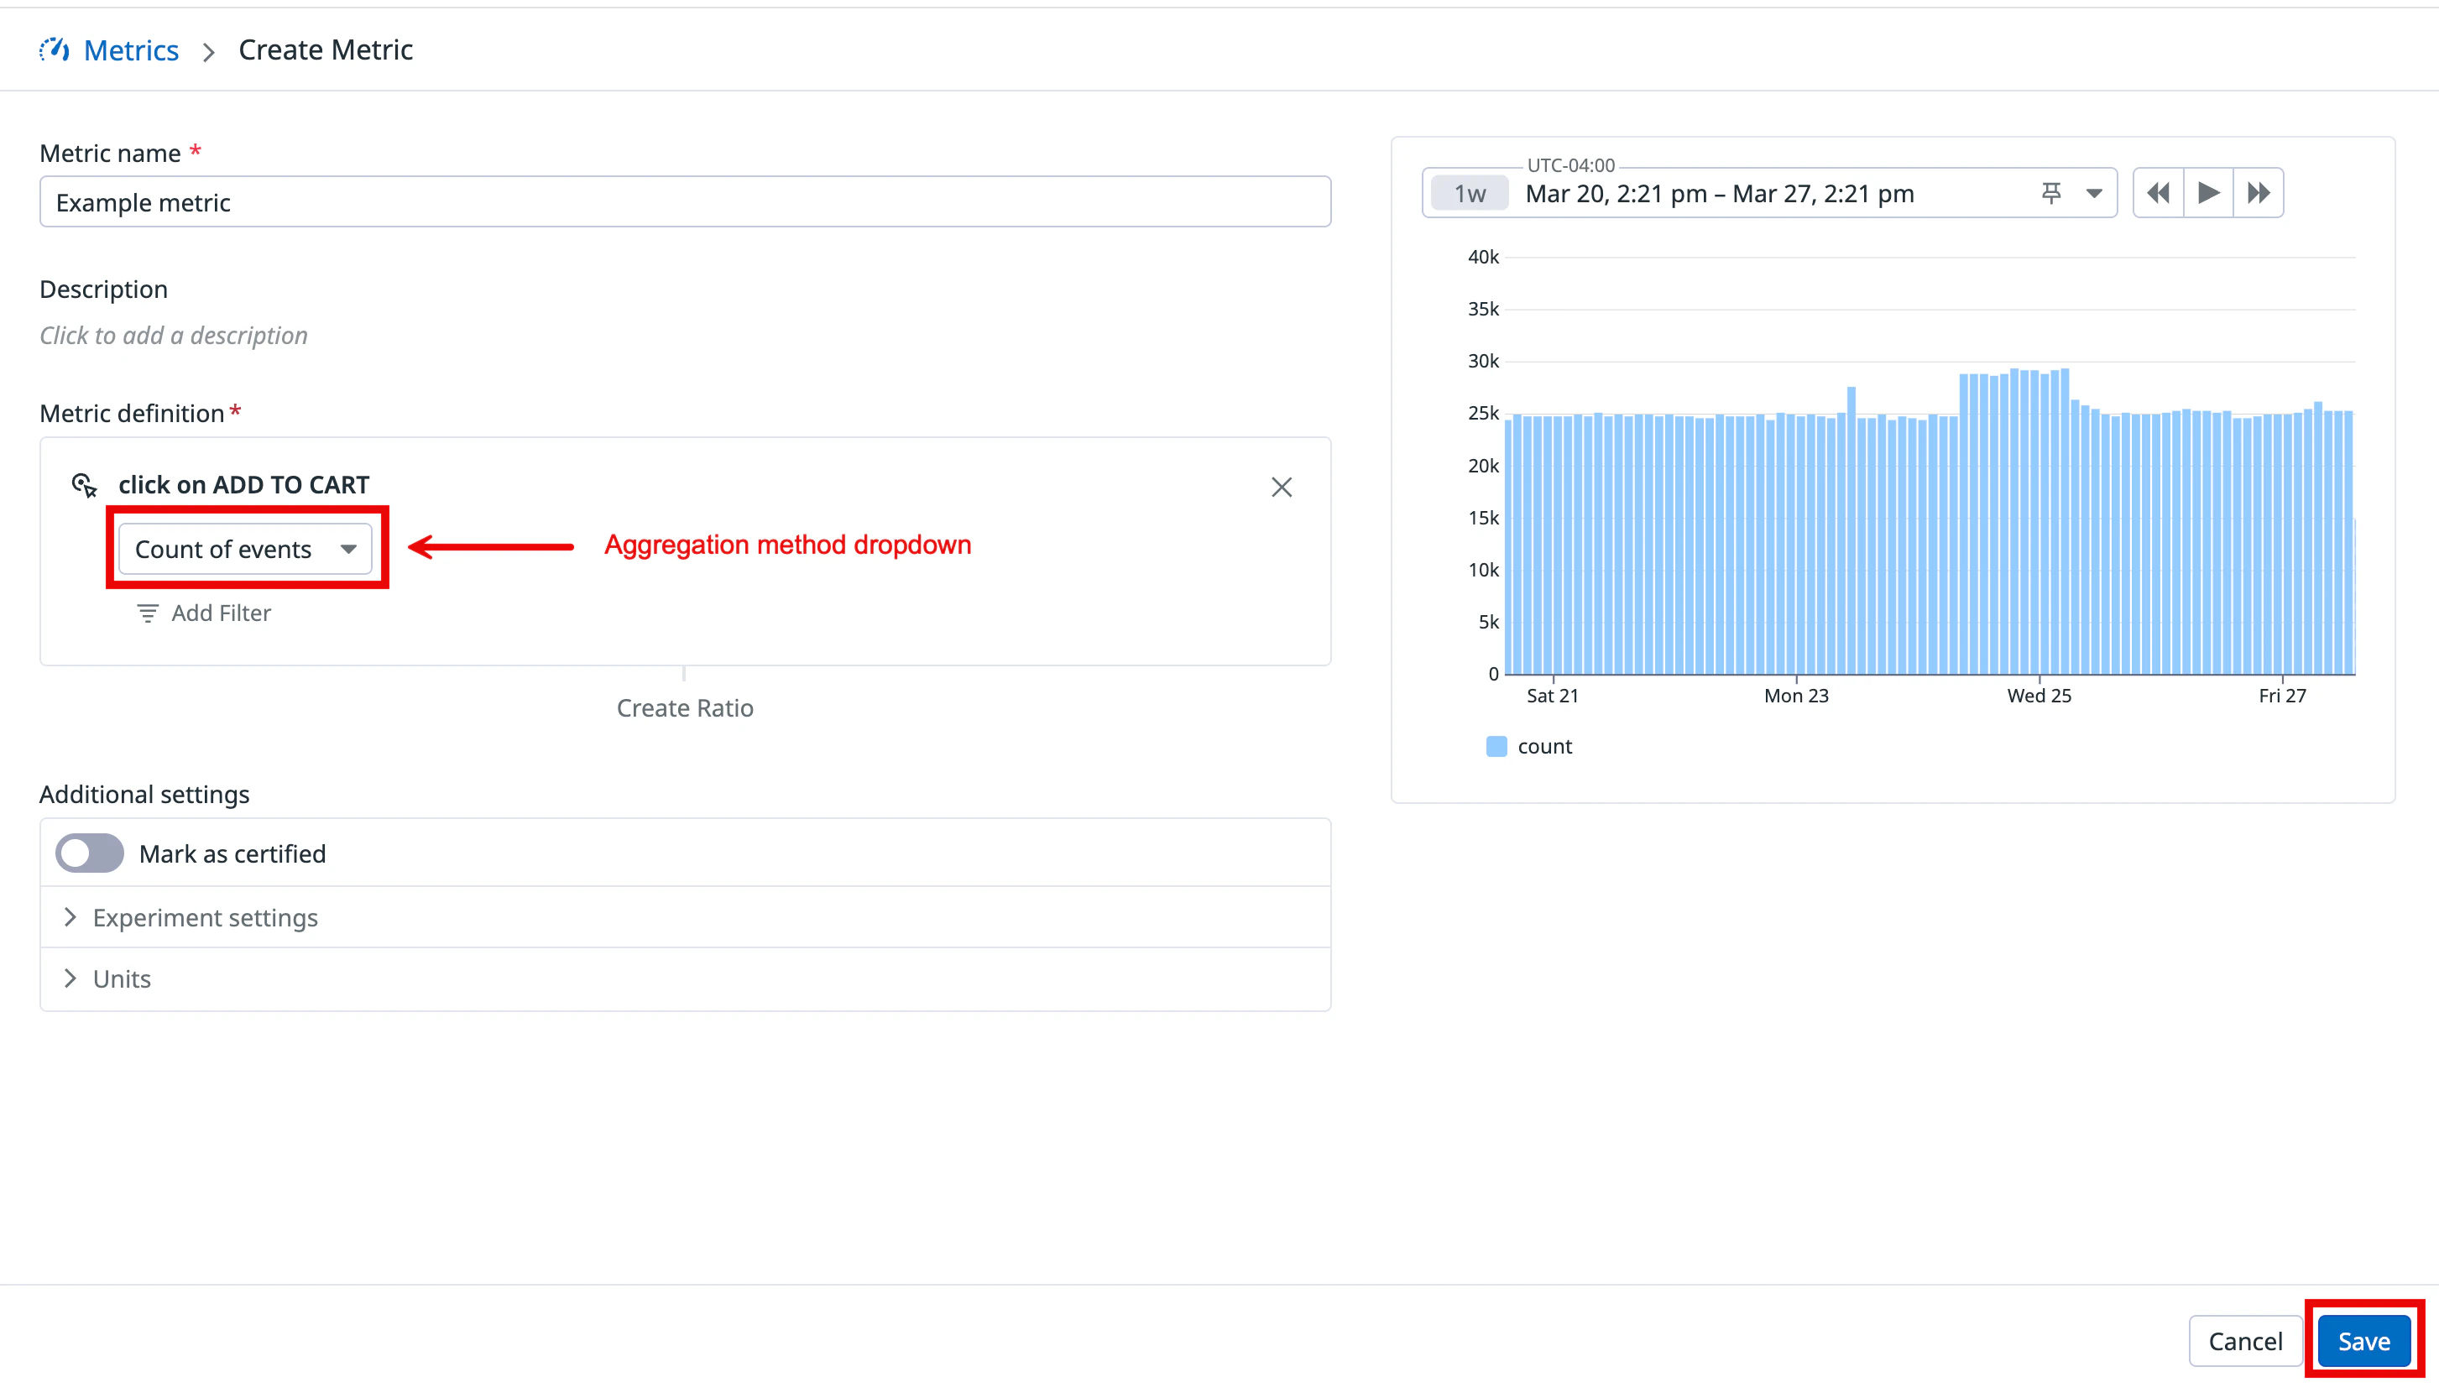This screenshot has width=2439, height=1393.
Task: Go to Metrics breadcrumb link
Action: coord(131,50)
